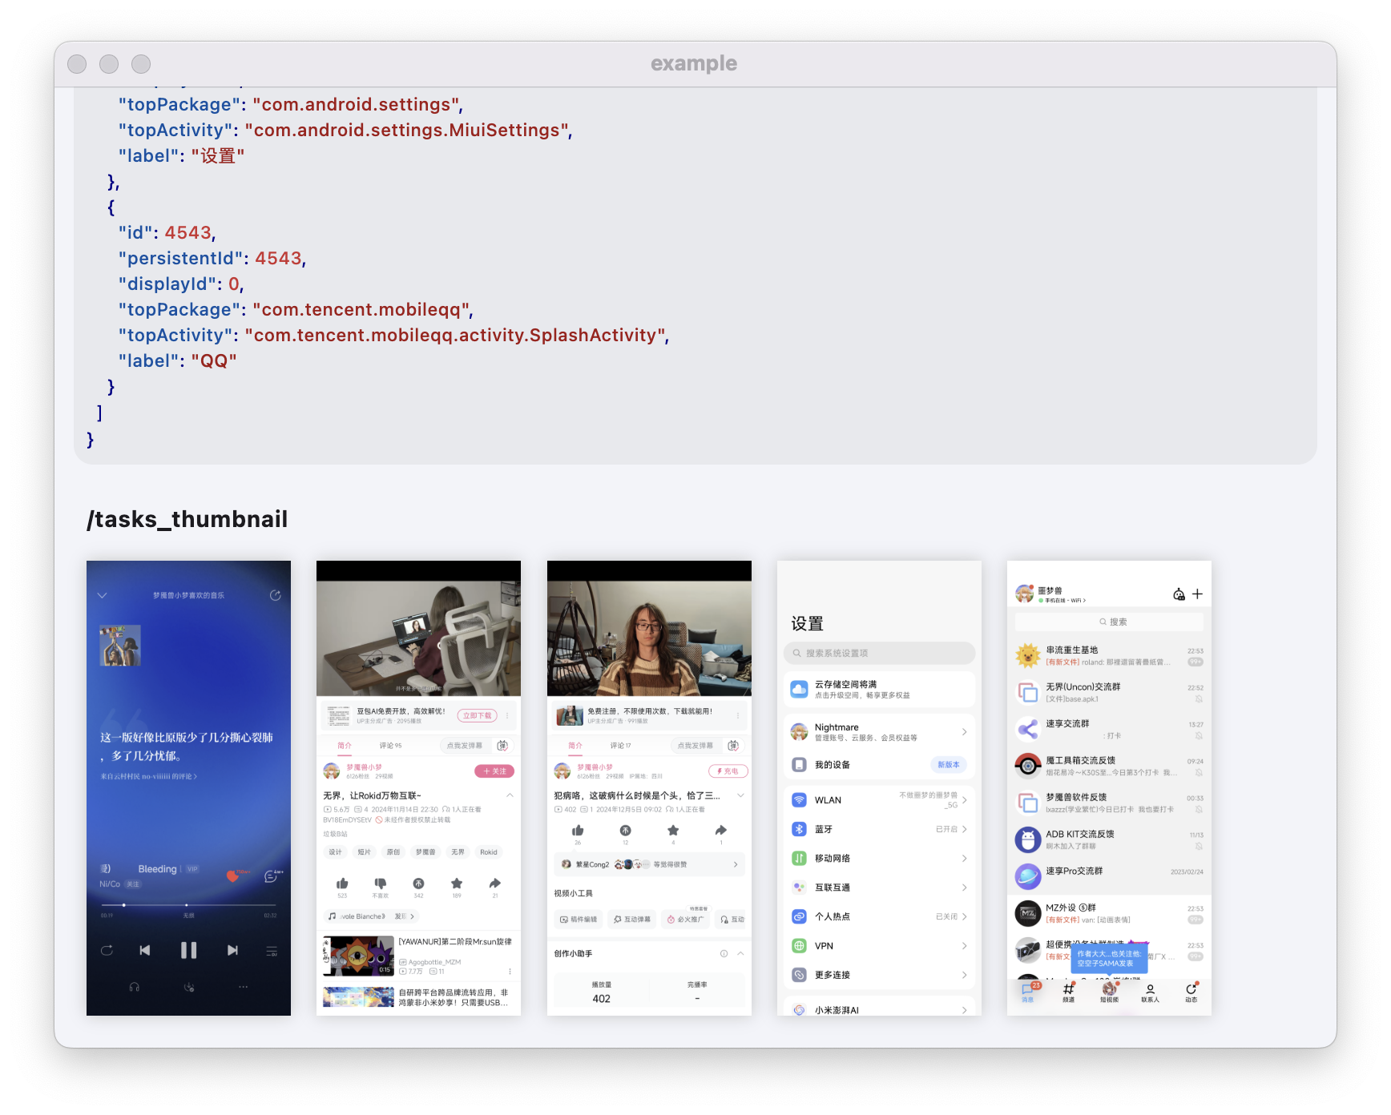Click the VPN globe icon in settings
The image size is (1391, 1115).
799,946
